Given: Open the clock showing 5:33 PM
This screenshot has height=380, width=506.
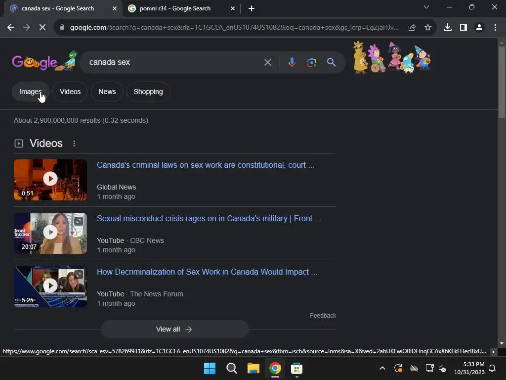Looking at the screenshot, I should pyautogui.click(x=469, y=368).
